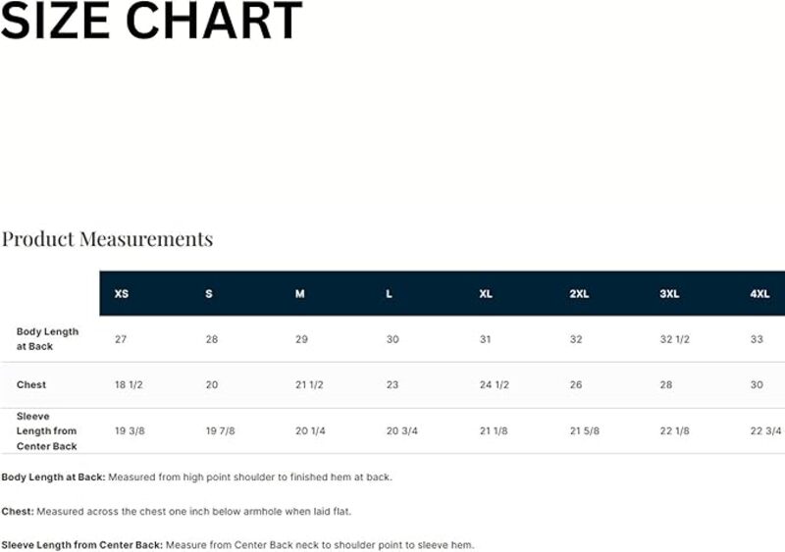Viewport: 785px width, 552px height.
Task: Click the SIZE CHART heading
Action: coord(152,21)
